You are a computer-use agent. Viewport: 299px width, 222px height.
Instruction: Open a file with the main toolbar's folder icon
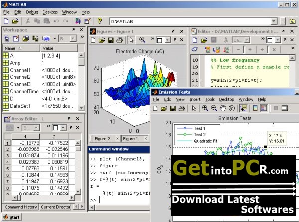pos(15,21)
